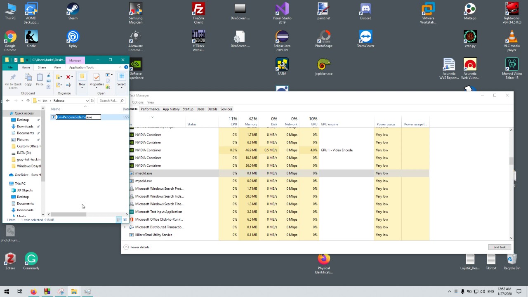Image resolution: width=528 pixels, height=297 pixels.
Task: Select Killer xTend Utility Service row
Action: point(276,235)
